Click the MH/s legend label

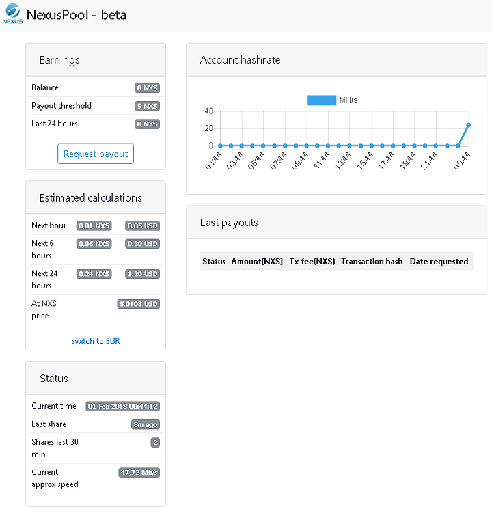coord(348,100)
